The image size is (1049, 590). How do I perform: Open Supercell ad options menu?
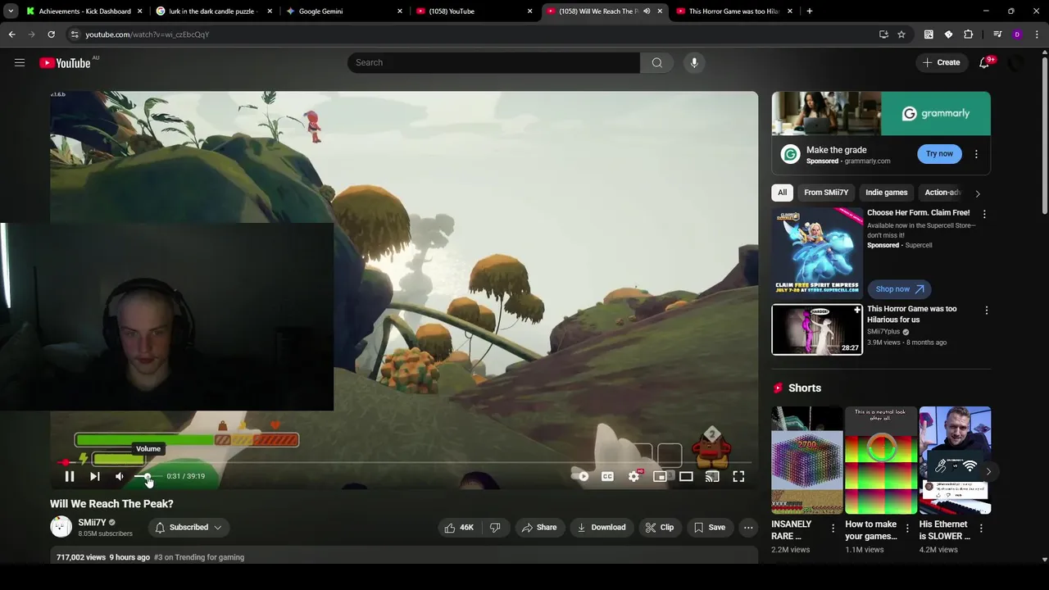(x=984, y=214)
